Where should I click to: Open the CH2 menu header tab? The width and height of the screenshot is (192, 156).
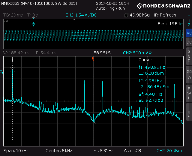189,21
